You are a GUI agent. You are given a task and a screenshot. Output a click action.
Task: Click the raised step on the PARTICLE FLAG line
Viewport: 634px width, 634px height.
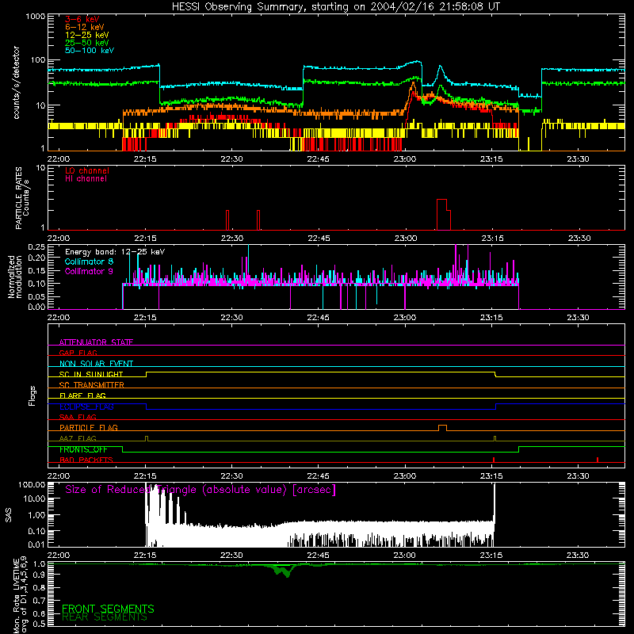point(442,428)
